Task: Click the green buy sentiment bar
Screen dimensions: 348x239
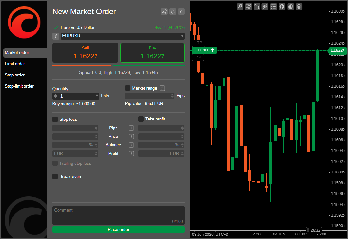Action: (149, 66)
